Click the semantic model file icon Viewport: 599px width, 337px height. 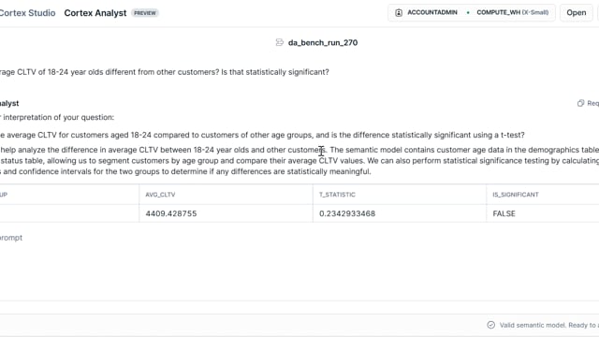click(x=280, y=42)
